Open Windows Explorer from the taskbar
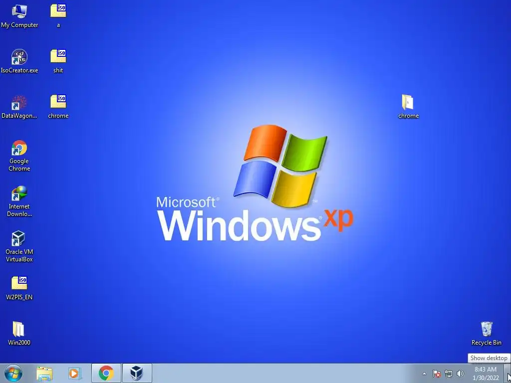Viewport: 511px width, 383px height. 44,373
